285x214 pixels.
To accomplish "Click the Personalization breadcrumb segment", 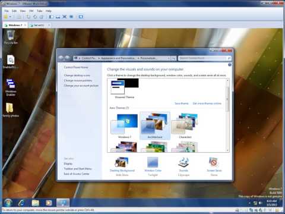I will click(x=148, y=58).
